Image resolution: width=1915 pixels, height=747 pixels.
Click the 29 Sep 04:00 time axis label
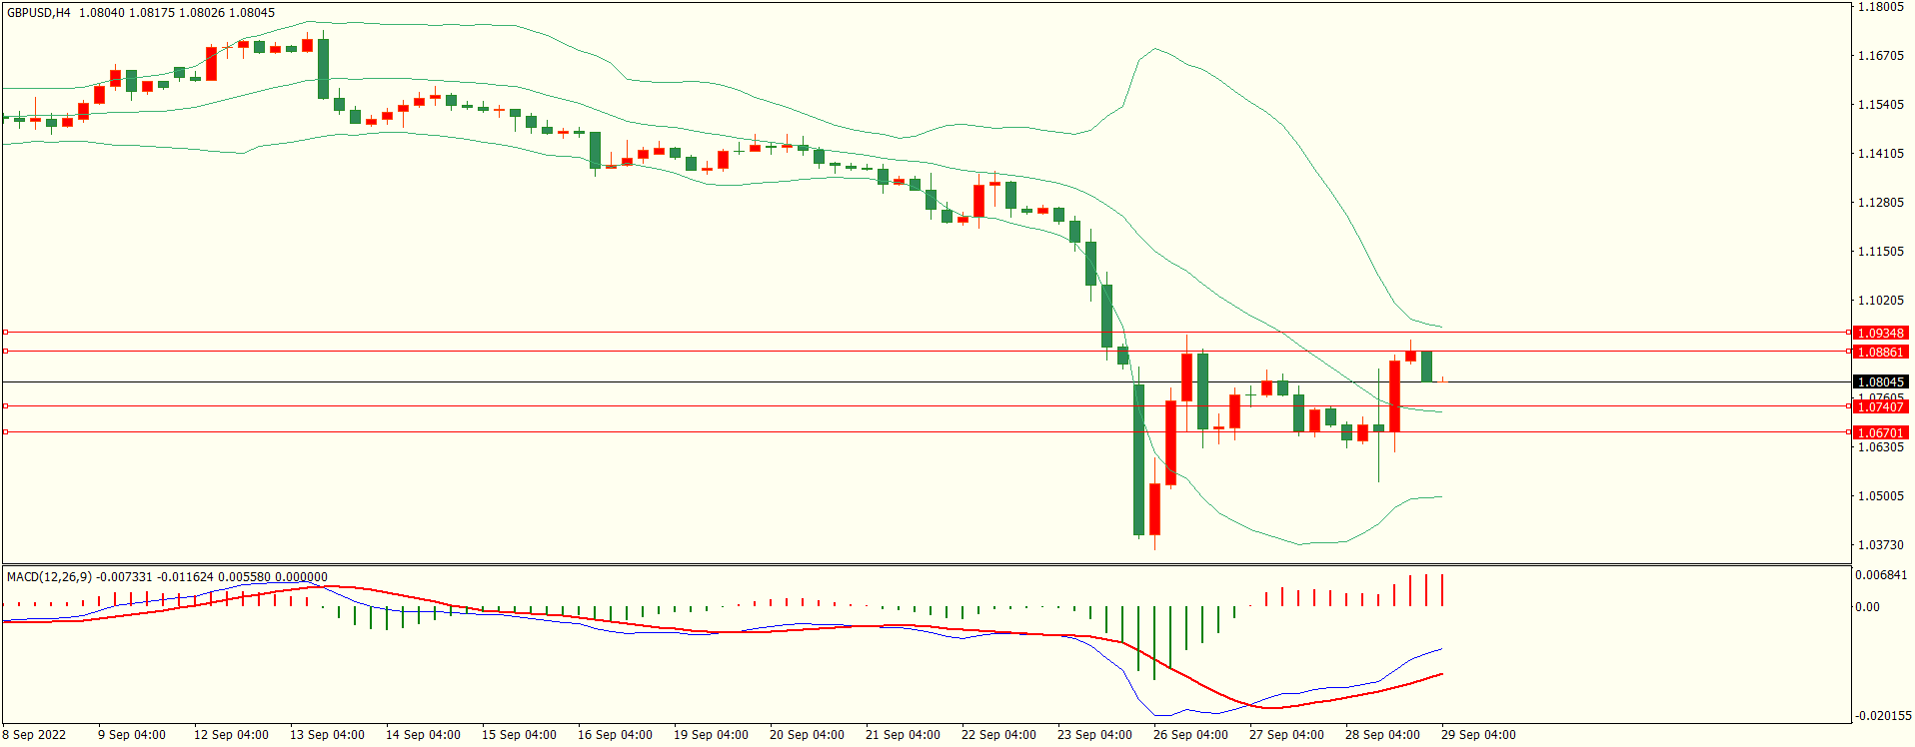tap(1478, 735)
